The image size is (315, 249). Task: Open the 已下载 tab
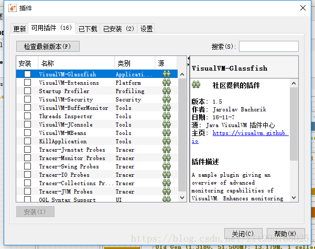click(x=88, y=29)
